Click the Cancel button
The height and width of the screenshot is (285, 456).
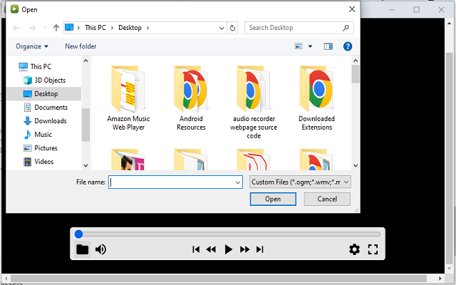coord(327,199)
